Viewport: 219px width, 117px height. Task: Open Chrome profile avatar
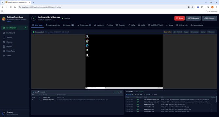pos(212,7)
